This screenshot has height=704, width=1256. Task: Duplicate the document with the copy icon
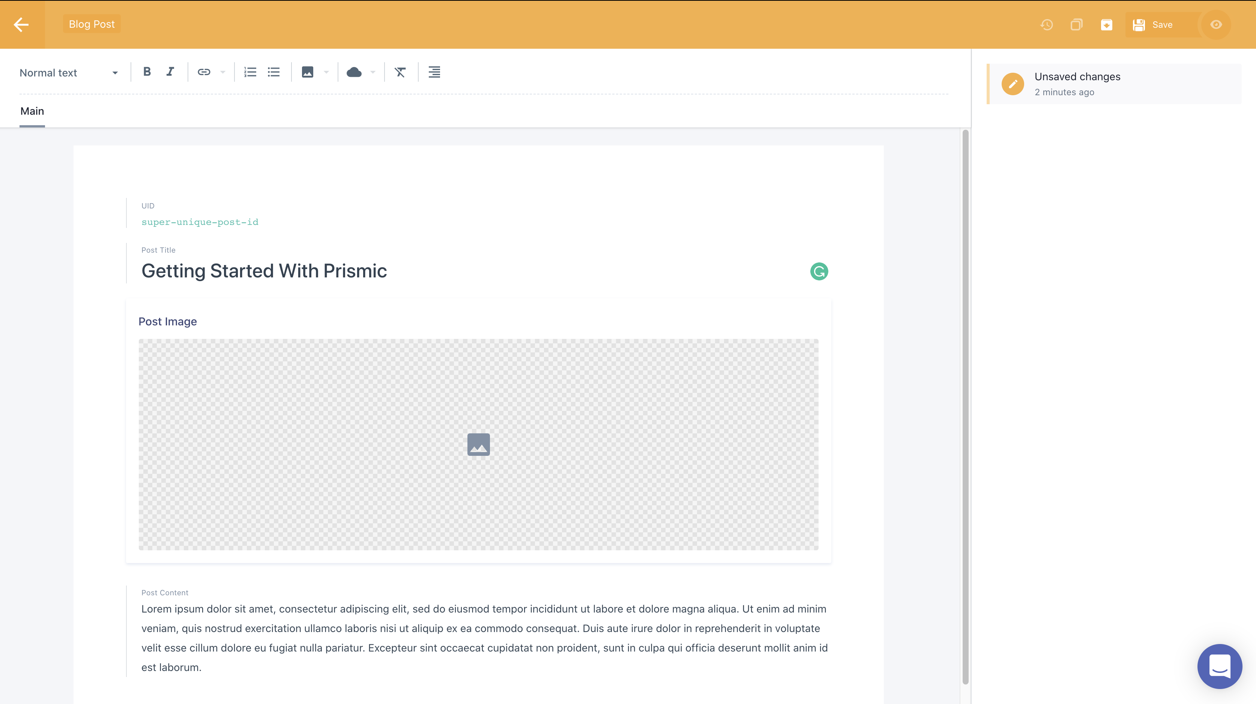point(1076,25)
